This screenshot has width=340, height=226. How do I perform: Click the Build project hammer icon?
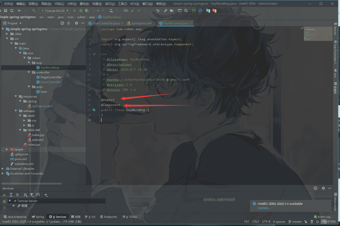[x=34, y=11]
